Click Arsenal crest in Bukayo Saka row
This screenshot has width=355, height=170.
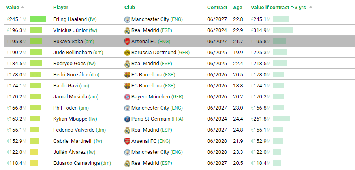click(127, 41)
